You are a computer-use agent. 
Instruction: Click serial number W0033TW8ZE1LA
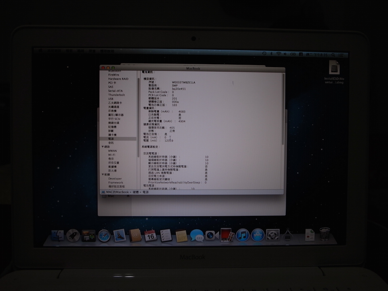[183, 82]
